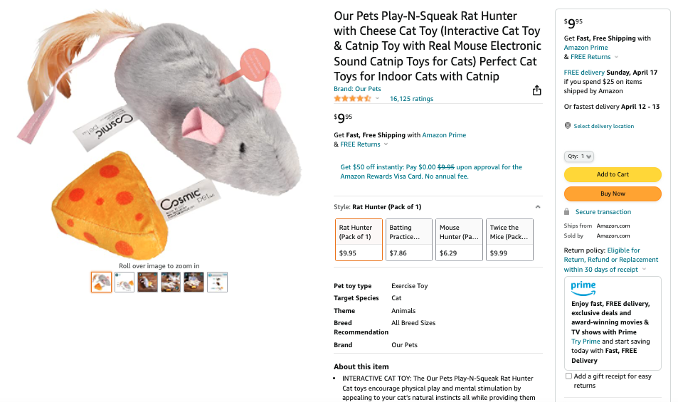The image size is (678, 402).
Task: Choose the Batting Practice style option
Action: 409,240
